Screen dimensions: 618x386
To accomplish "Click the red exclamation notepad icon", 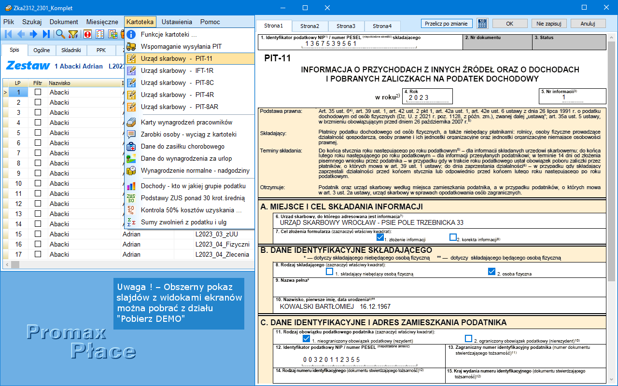I will pos(87,34).
